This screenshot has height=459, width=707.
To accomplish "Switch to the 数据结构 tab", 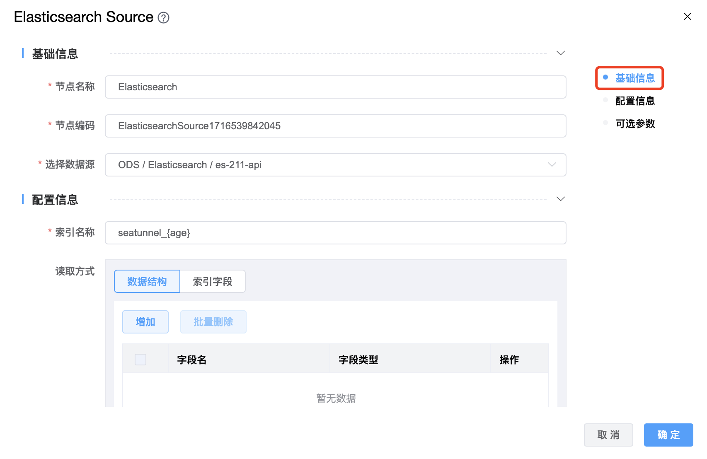I will (147, 282).
